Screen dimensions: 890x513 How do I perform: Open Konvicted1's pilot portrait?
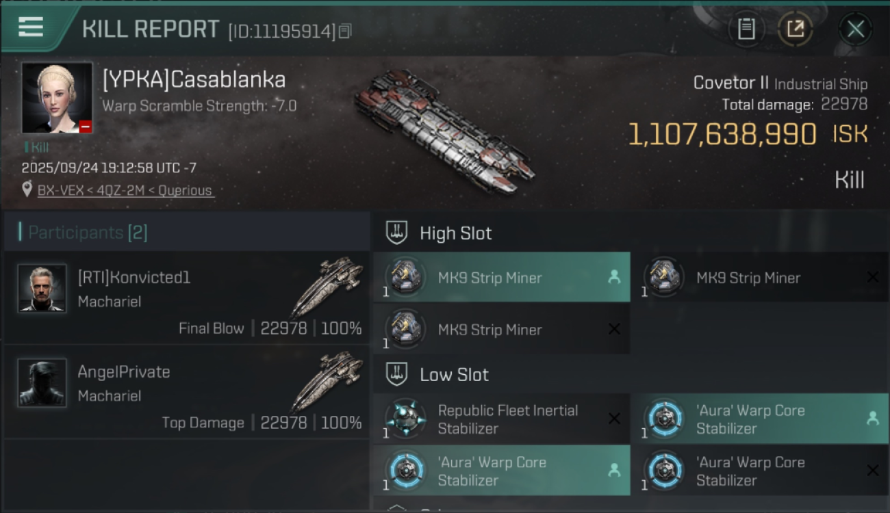pyautogui.click(x=42, y=289)
